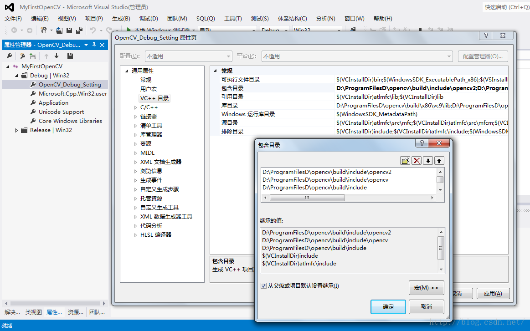Open the property manager window position dropdown arrow

(86, 45)
